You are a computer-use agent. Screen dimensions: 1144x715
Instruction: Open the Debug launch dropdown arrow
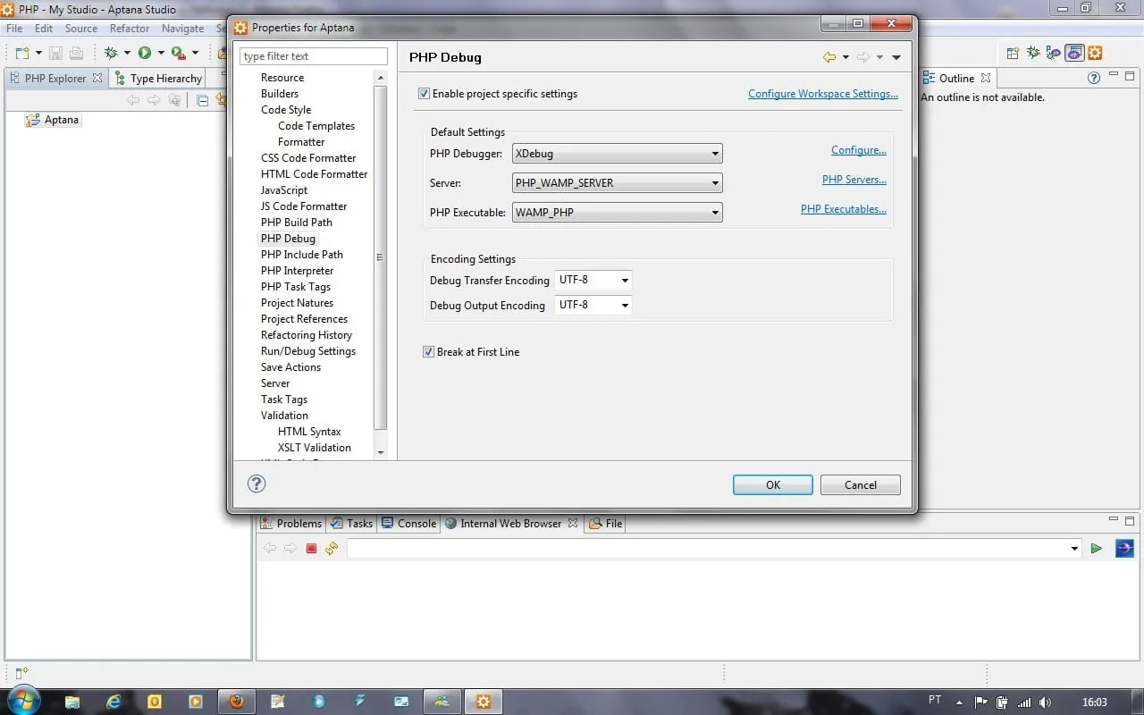tap(127, 54)
